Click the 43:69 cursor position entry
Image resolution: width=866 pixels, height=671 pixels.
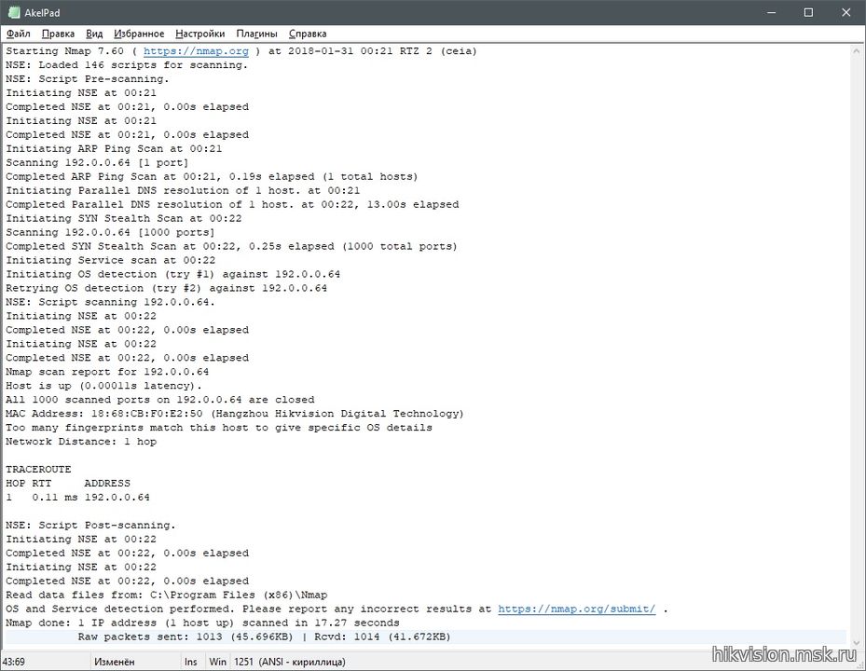(x=14, y=662)
